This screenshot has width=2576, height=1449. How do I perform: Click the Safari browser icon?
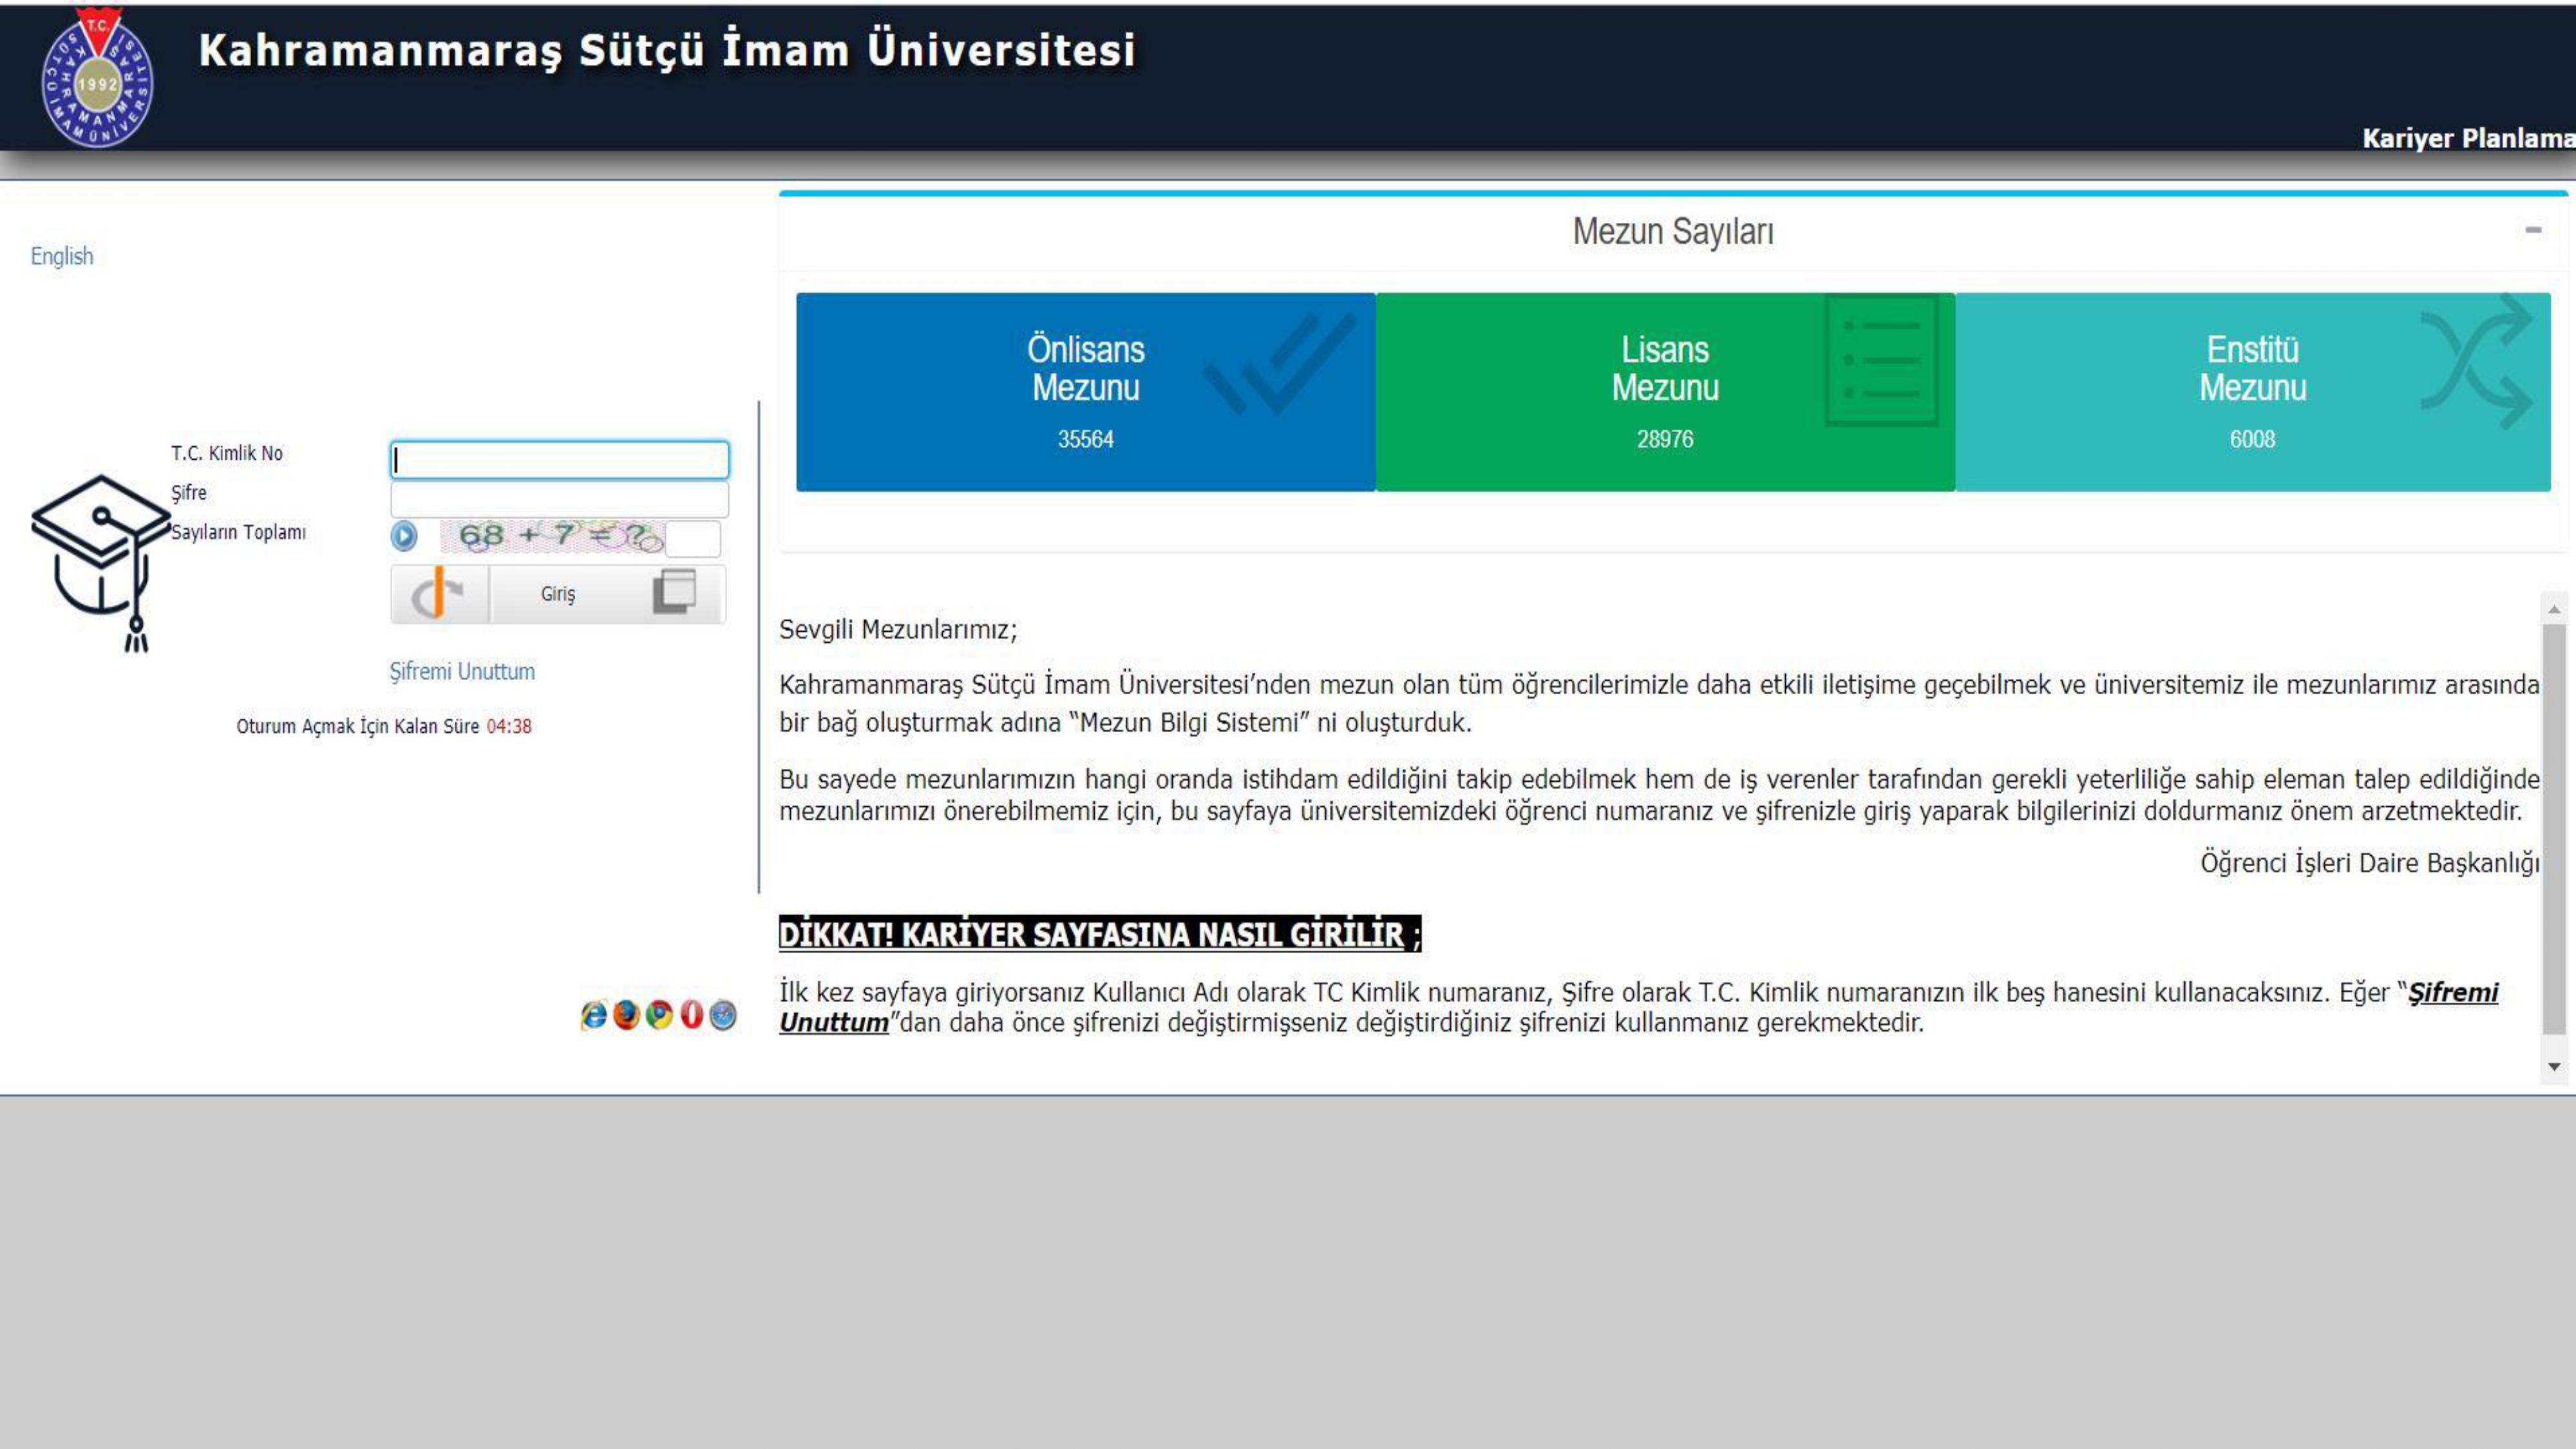(723, 1015)
